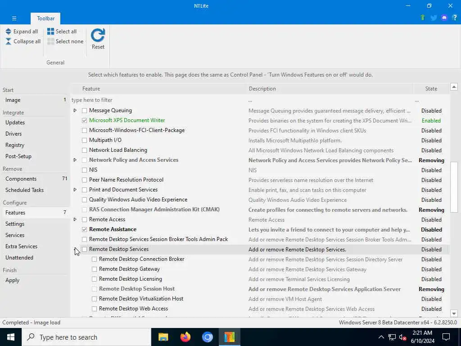This screenshot has width=461, height=346.
Task: Select the Remote Desktop Connection Broker row
Action: pos(260,259)
